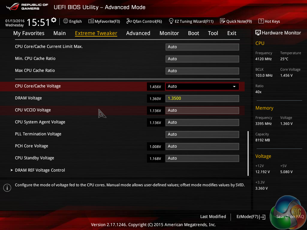Select the CPU VCCIO Voltage label

(33, 110)
